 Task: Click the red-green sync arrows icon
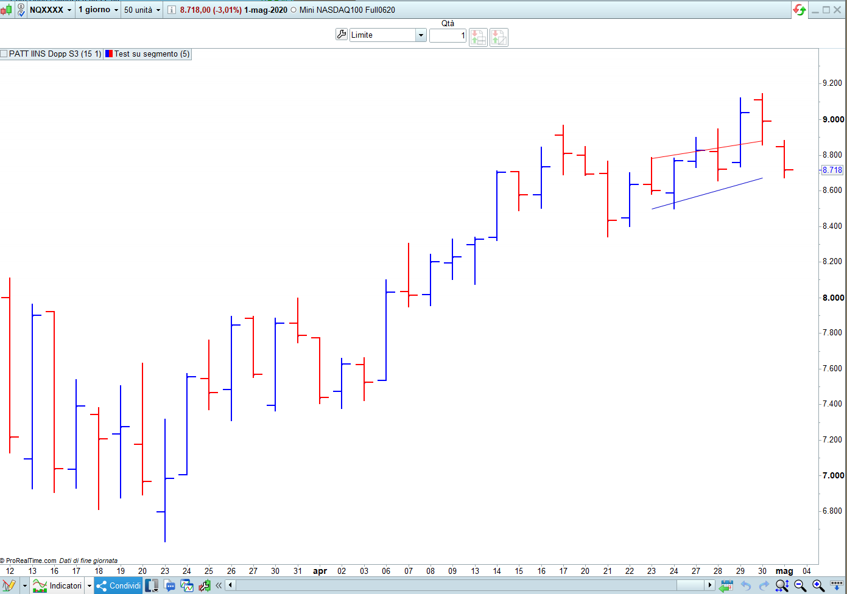click(800, 10)
